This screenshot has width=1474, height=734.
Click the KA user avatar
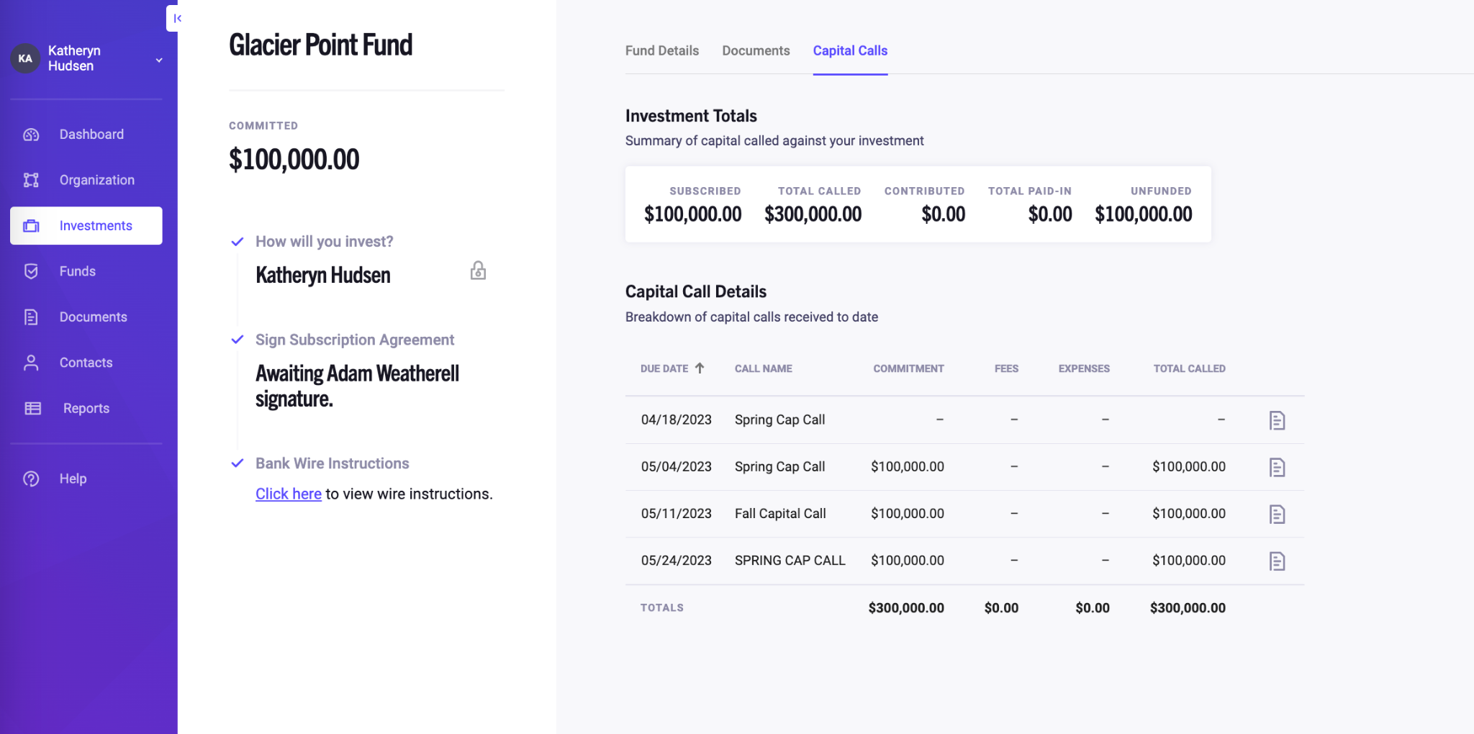25,58
